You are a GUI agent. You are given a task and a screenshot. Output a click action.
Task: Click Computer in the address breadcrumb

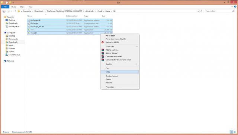[27, 11]
